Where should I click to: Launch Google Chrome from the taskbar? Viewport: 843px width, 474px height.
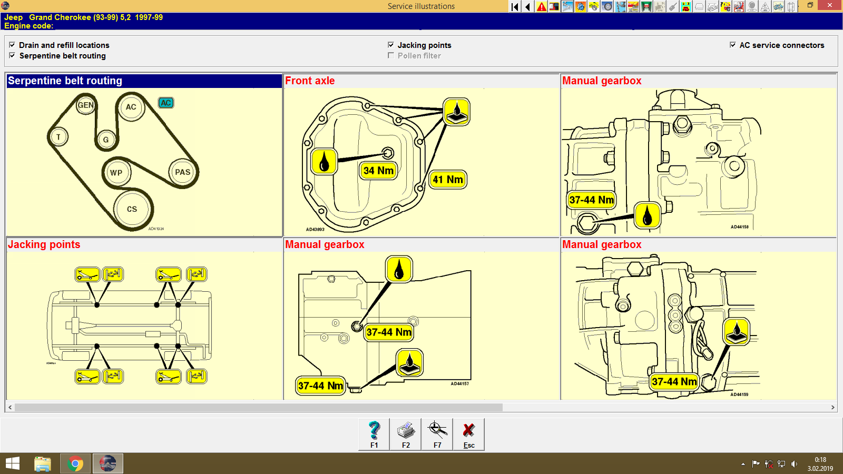tap(75, 463)
